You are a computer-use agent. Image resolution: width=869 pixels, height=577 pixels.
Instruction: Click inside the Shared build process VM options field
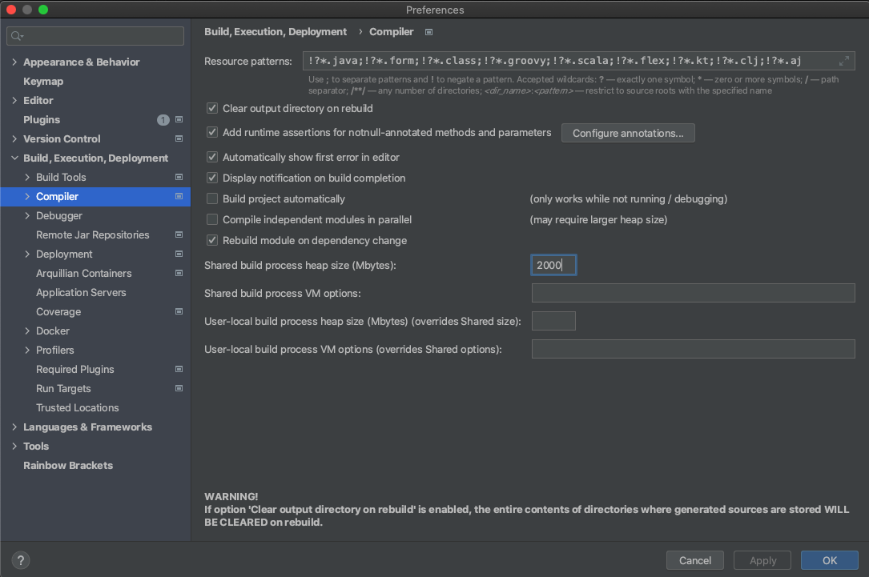click(693, 292)
